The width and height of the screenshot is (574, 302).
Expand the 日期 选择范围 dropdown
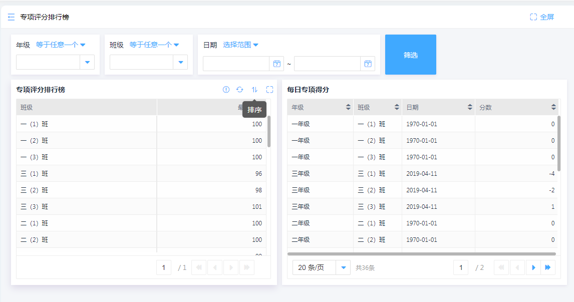pyautogui.click(x=240, y=45)
